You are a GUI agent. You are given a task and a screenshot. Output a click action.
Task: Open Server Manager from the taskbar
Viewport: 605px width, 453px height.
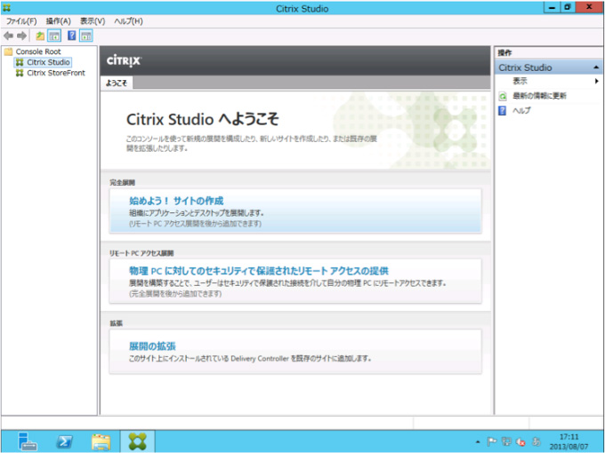pos(27,441)
